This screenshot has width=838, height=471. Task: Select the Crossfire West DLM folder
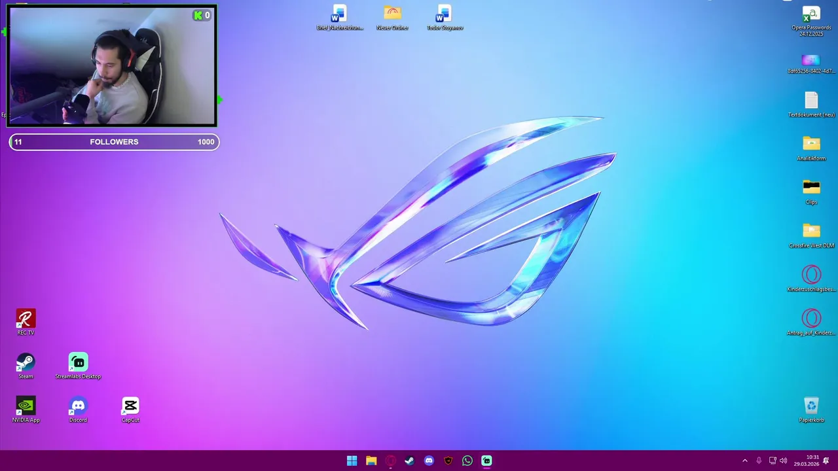click(x=811, y=235)
